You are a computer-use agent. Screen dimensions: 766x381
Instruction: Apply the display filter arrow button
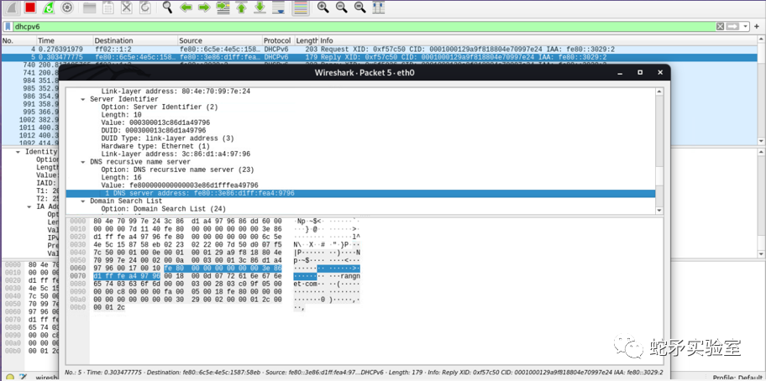pos(732,26)
